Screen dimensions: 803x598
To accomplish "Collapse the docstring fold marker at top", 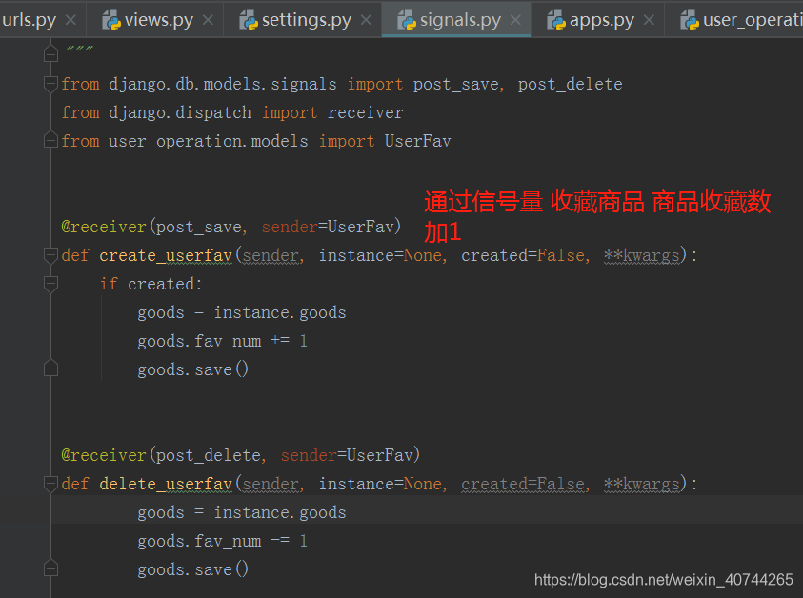I will pyautogui.click(x=50, y=53).
